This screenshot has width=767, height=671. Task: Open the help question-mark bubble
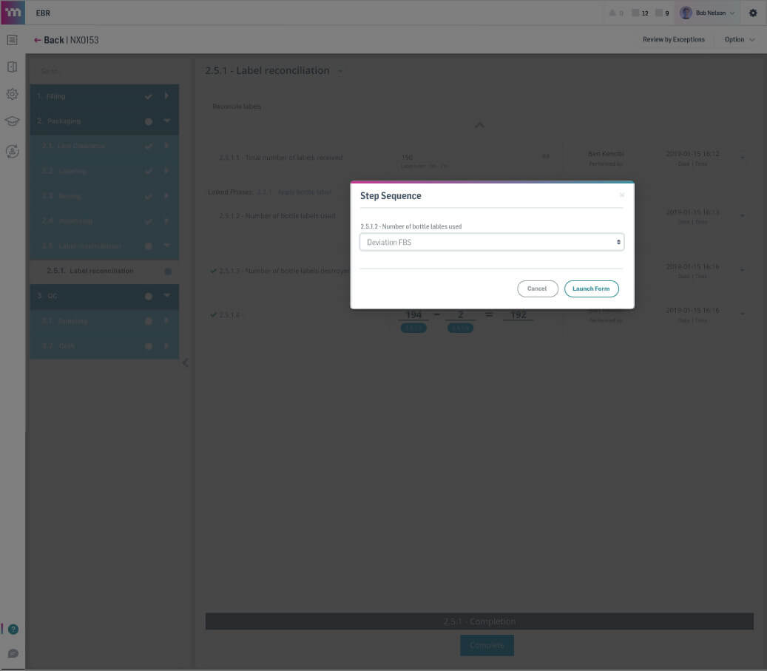coord(13,629)
